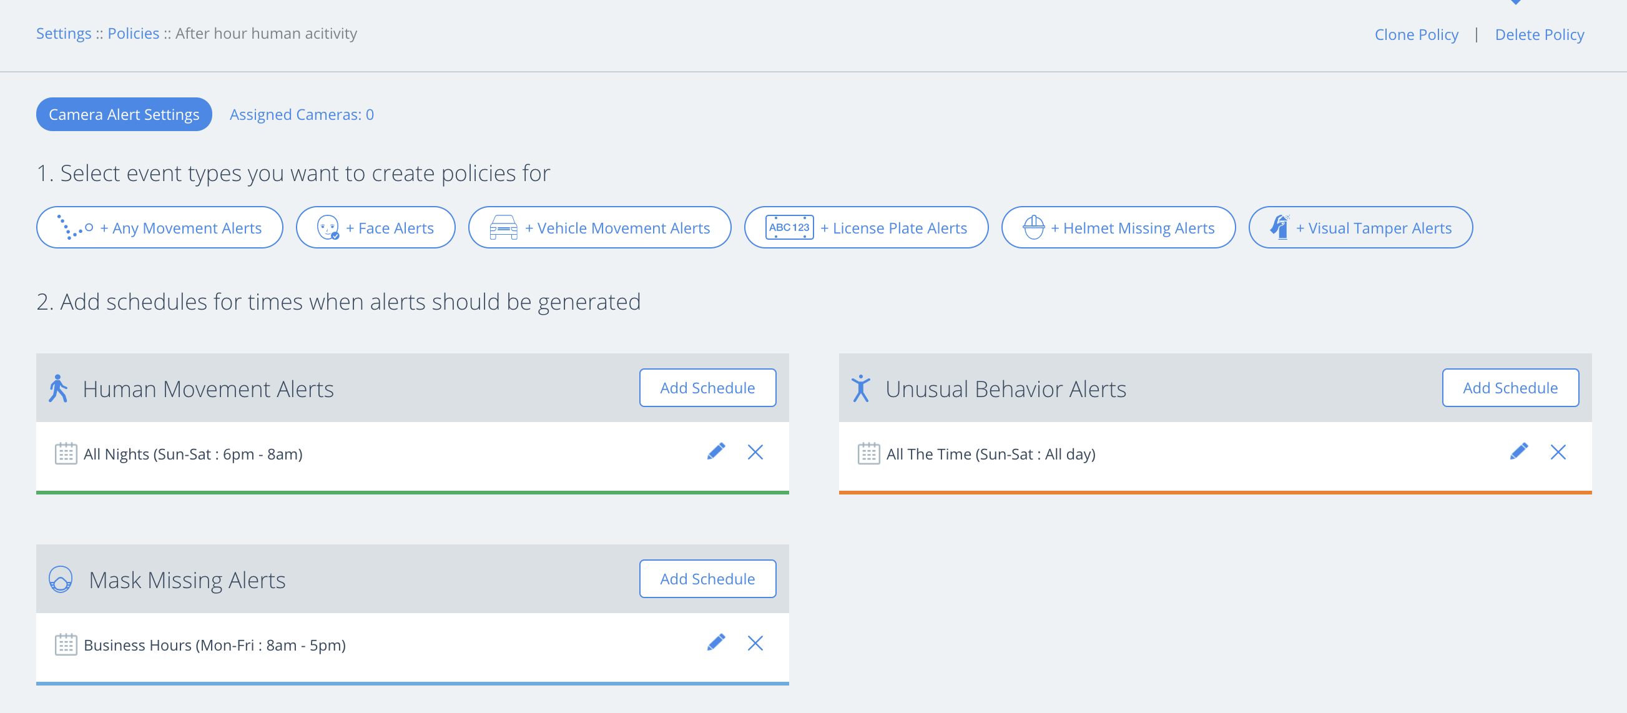Add Any Movement Alerts event type
The image size is (1627, 713).
click(160, 227)
